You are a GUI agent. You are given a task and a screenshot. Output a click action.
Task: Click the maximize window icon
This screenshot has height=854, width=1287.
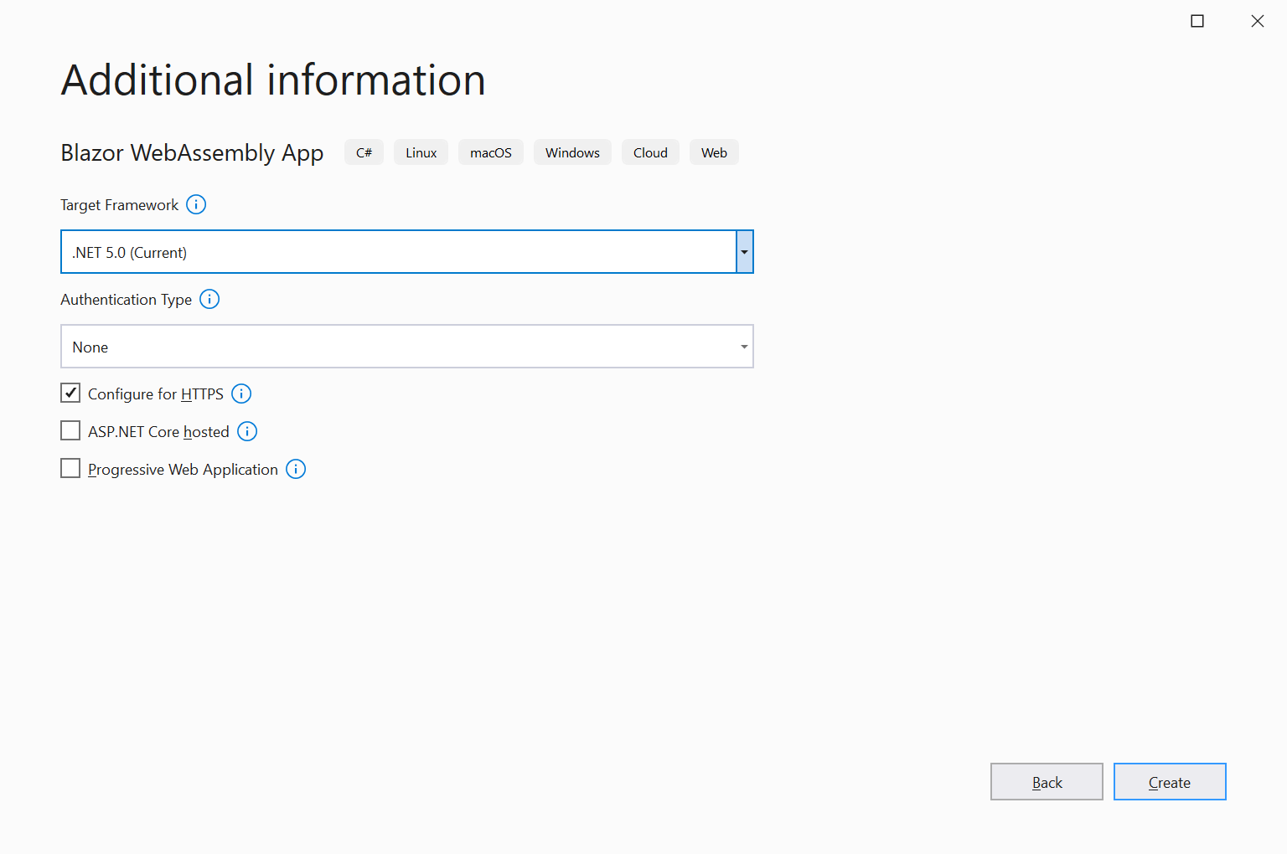point(1197,20)
